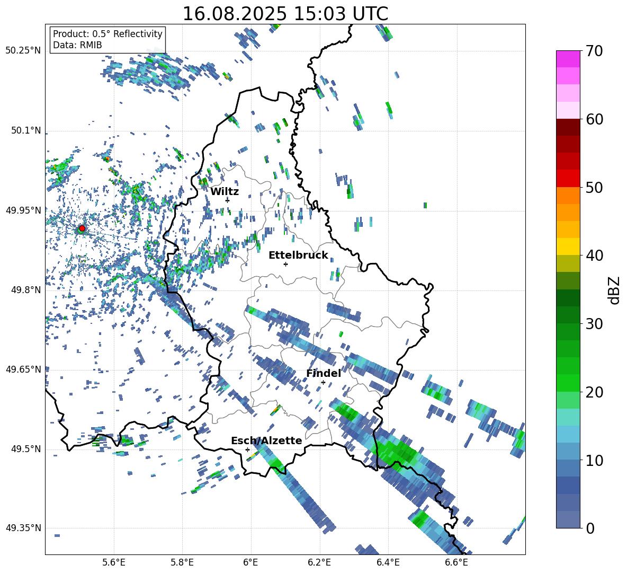Click the 49.95°N latitude label
627x573 pixels.
click(x=23, y=210)
